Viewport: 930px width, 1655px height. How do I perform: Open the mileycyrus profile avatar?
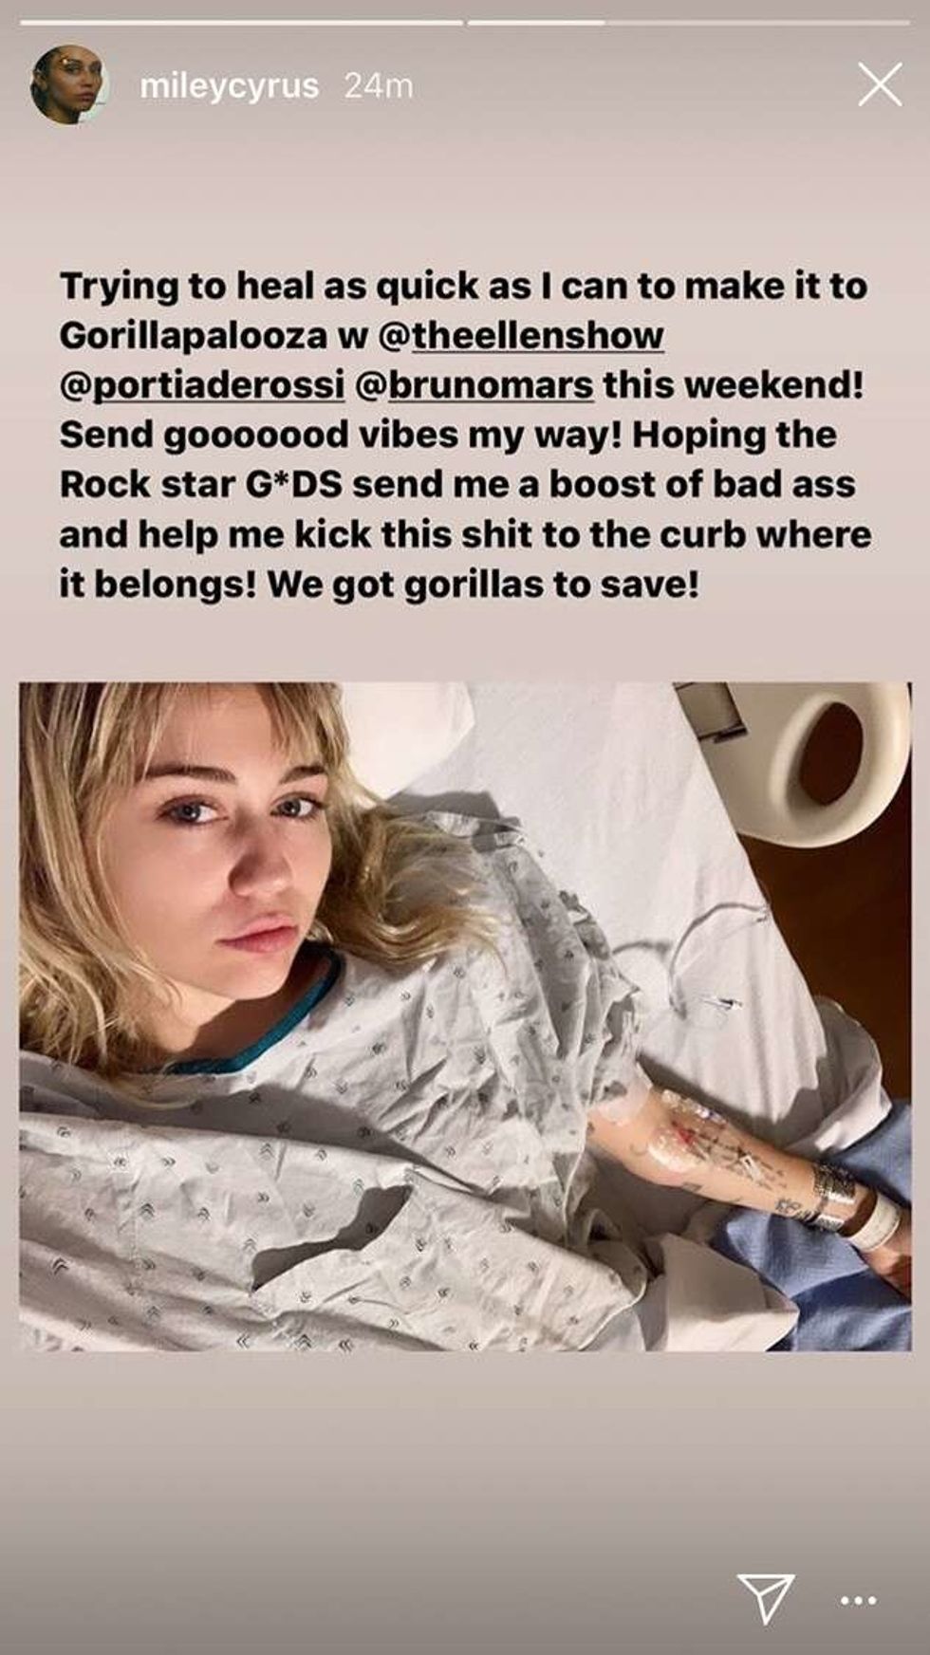pos(70,84)
